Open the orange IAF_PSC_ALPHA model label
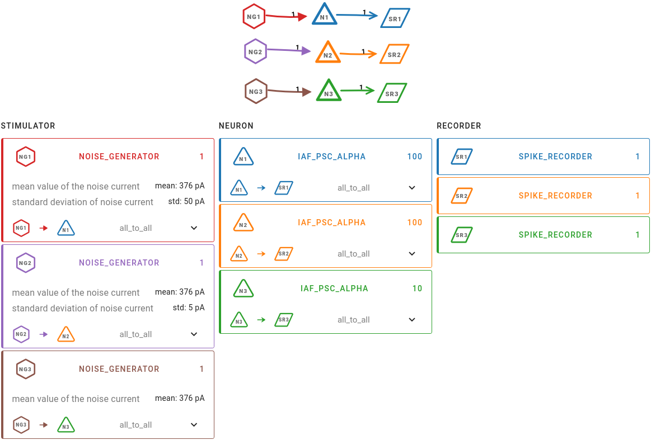Screen dimensions: 651x440 coord(332,223)
